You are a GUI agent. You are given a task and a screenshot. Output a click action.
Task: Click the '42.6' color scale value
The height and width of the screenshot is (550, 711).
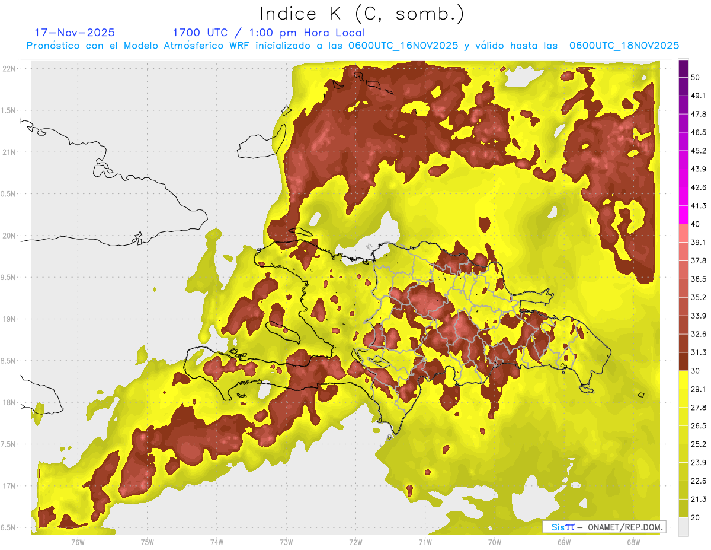click(699, 188)
